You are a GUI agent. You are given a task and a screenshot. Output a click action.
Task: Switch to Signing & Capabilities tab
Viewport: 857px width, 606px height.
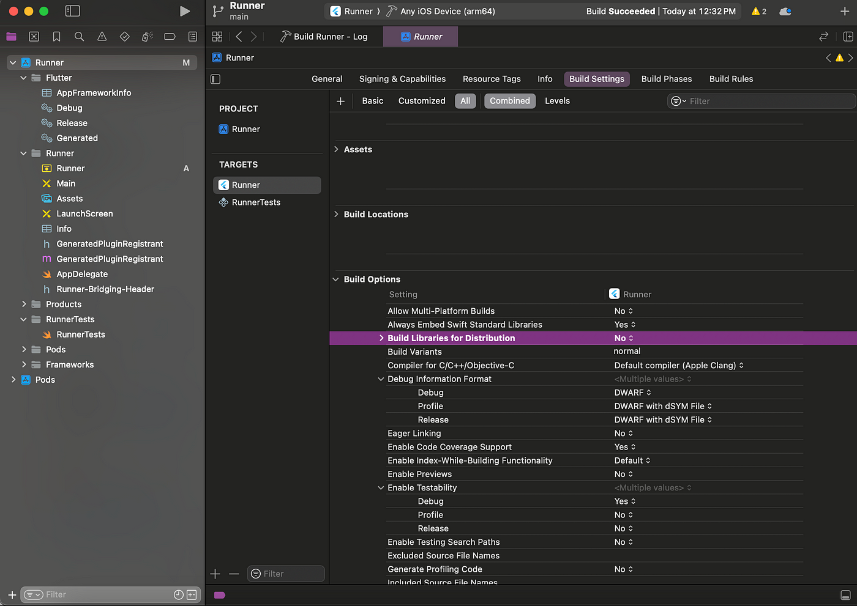[x=402, y=79]
